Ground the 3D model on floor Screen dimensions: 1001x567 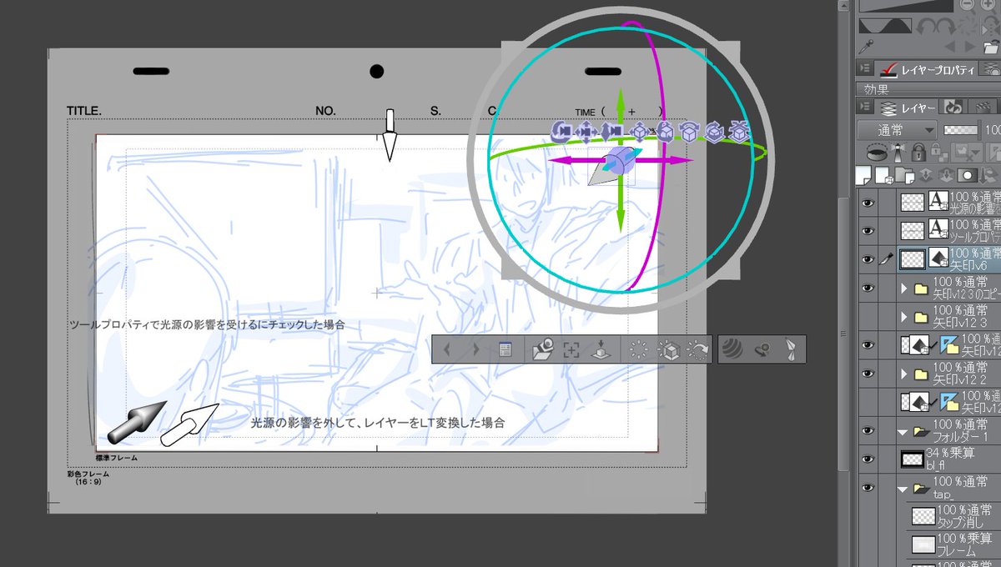tap(599, 350)
